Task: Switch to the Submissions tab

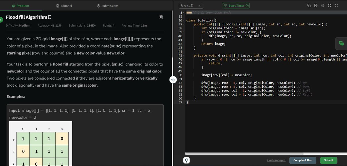Action: [x=108, y=6]
